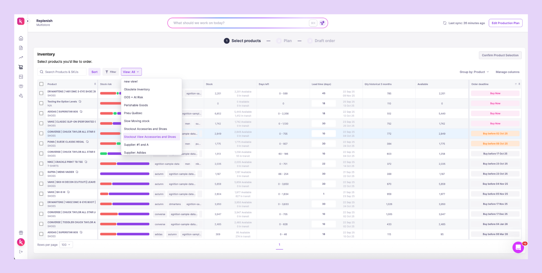Image resolution: width=542 pixels, height=273 pixels.
Task: Check the PUMA Suede Classic Regal row
Action: 41,144
